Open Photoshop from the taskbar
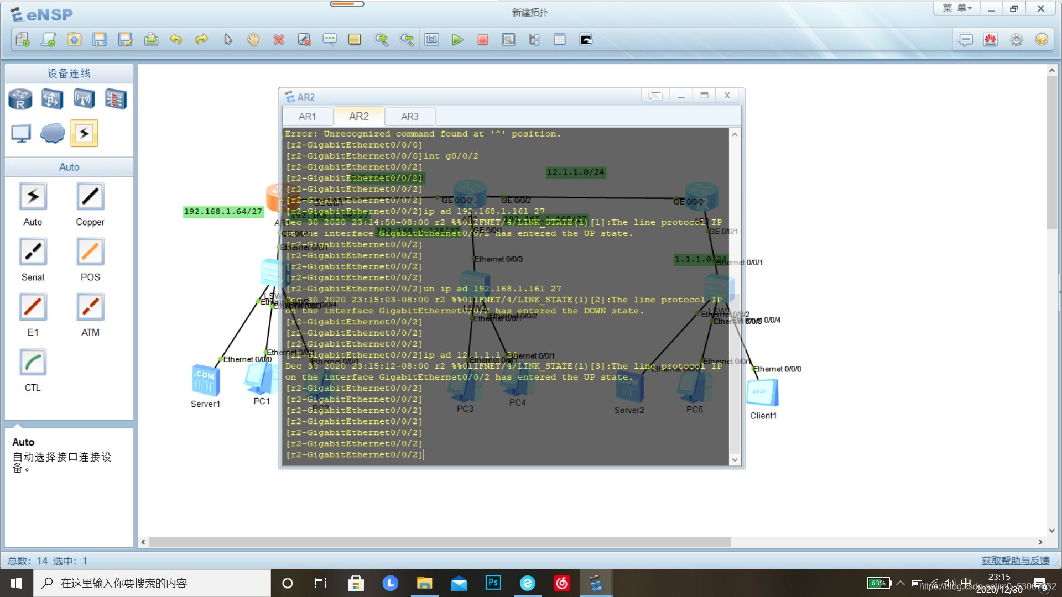The height and width of the screenshot is (597, 1062). pyautogui.click(x=493, y=583)
